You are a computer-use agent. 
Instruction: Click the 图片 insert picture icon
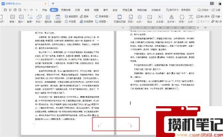[x=21, y=17]
